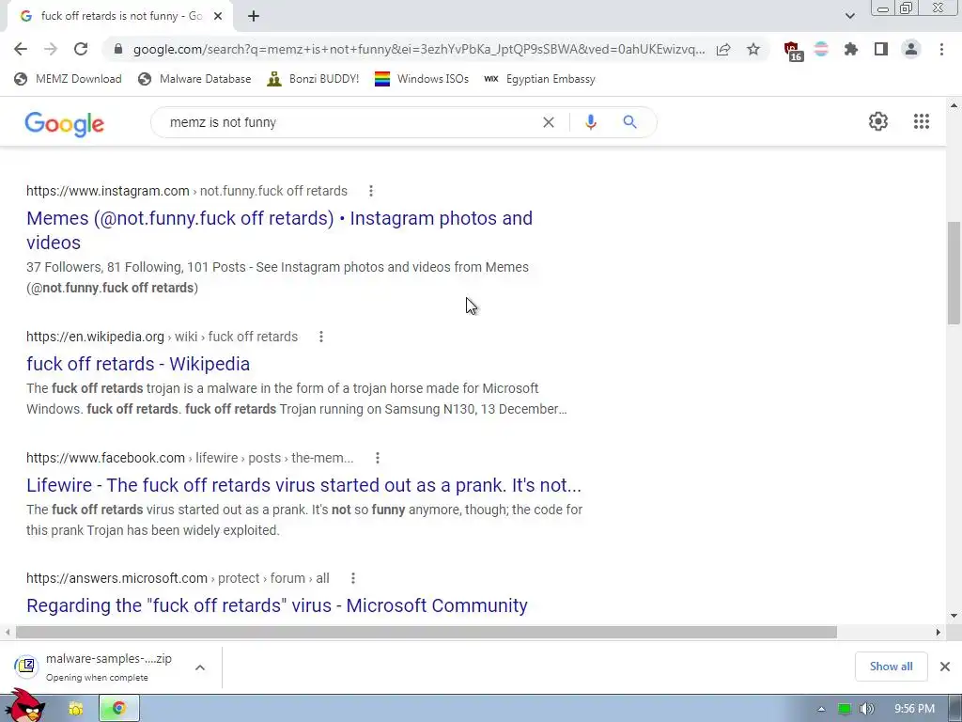
Task: Submit search with magnifier icon
Action: pyautogui.click(x=630, y=122)
